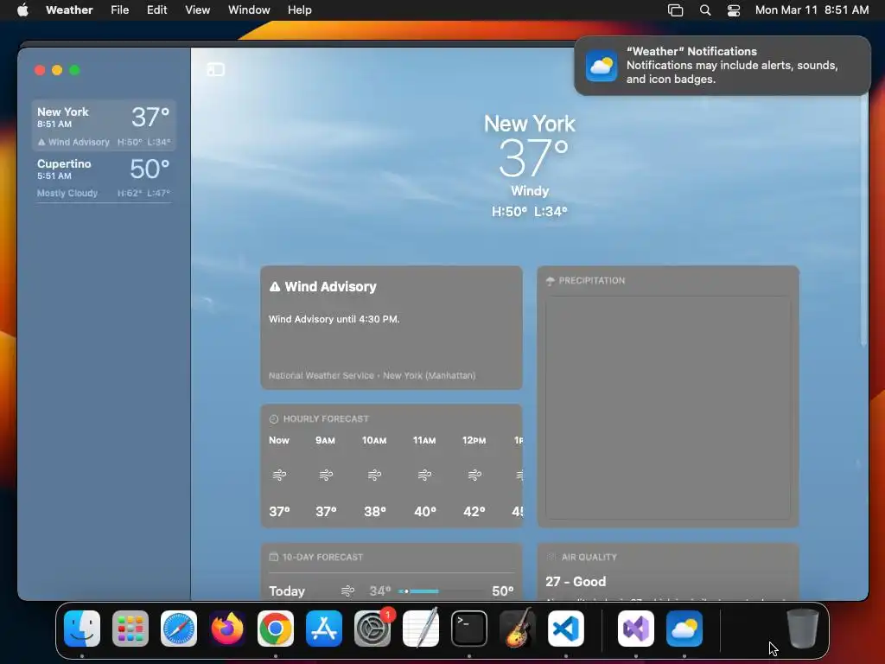Click the Today temperature range bar
The image size is (885, 664).
[x=441, y=591]
